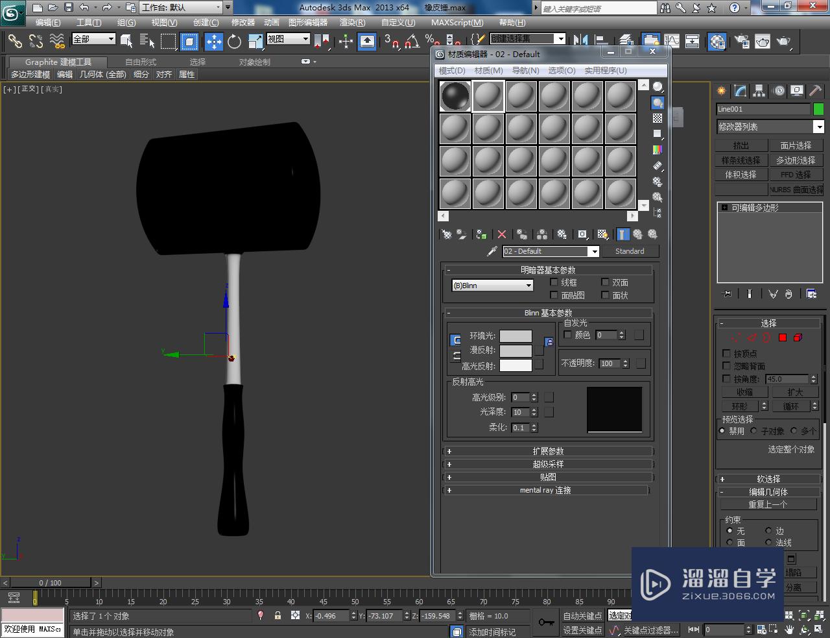Open the 02 - Default material name dropdown
The width and height of the screenshot is (830, 638).
(x=551, y=251)
